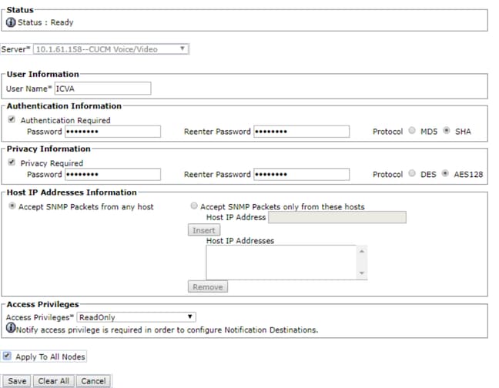Select Accept SNMP Packets only from these hosts
Screen dimensions: 499x388
click(x=194, y=206)
